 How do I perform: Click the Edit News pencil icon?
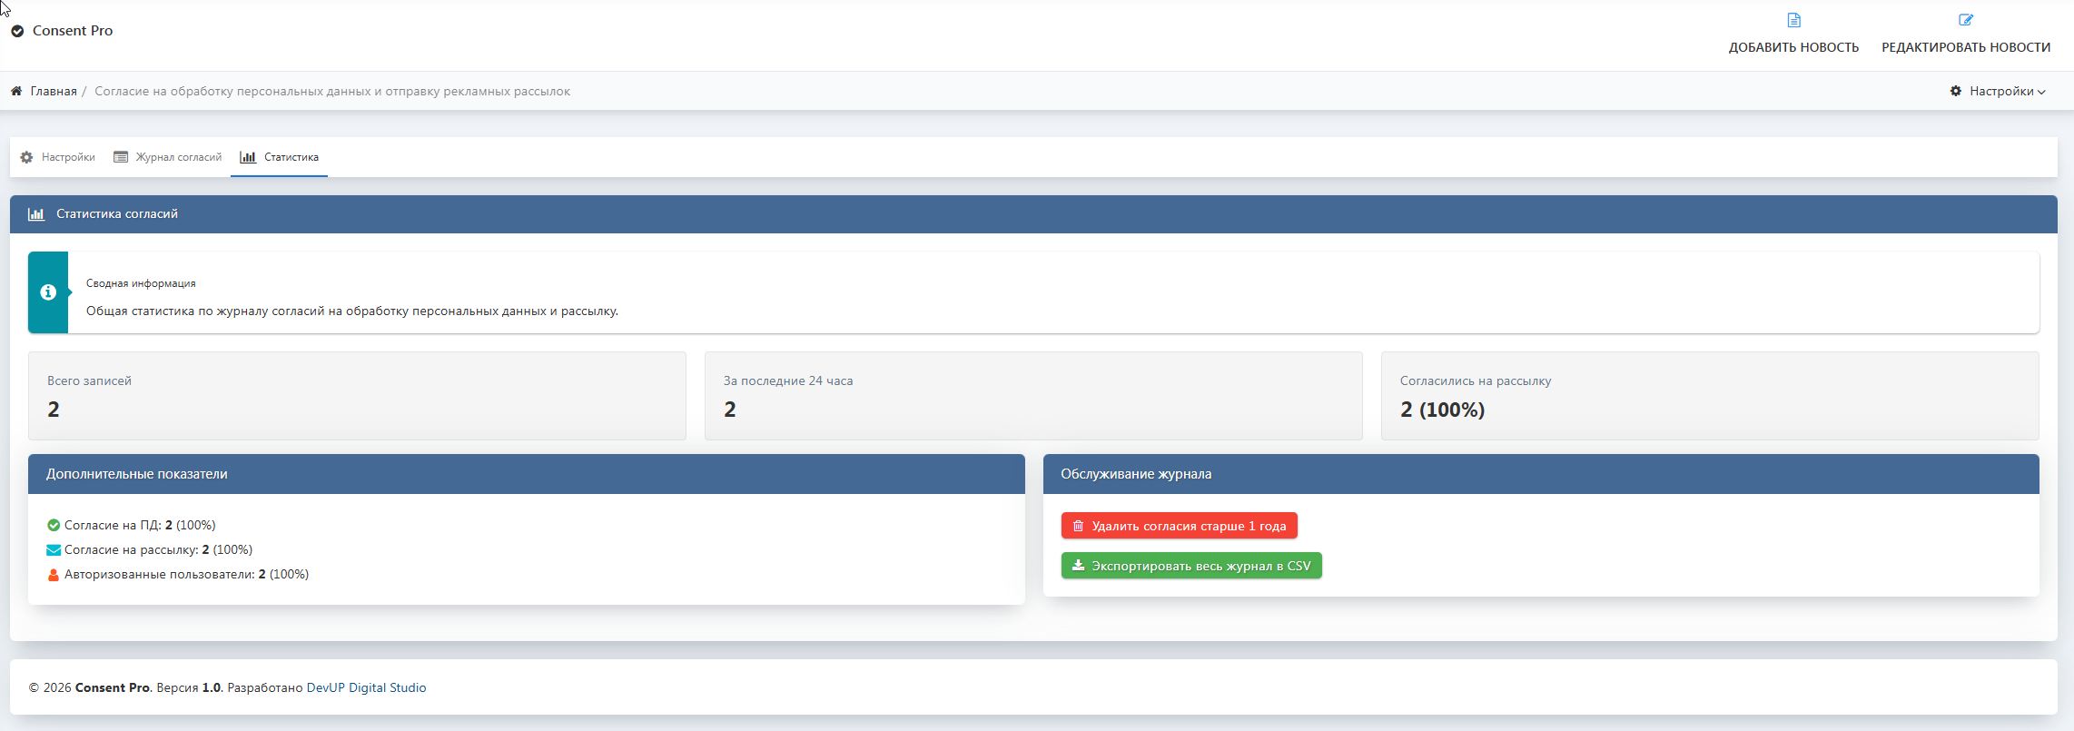pyautogui.click(x=1965, y=20)
